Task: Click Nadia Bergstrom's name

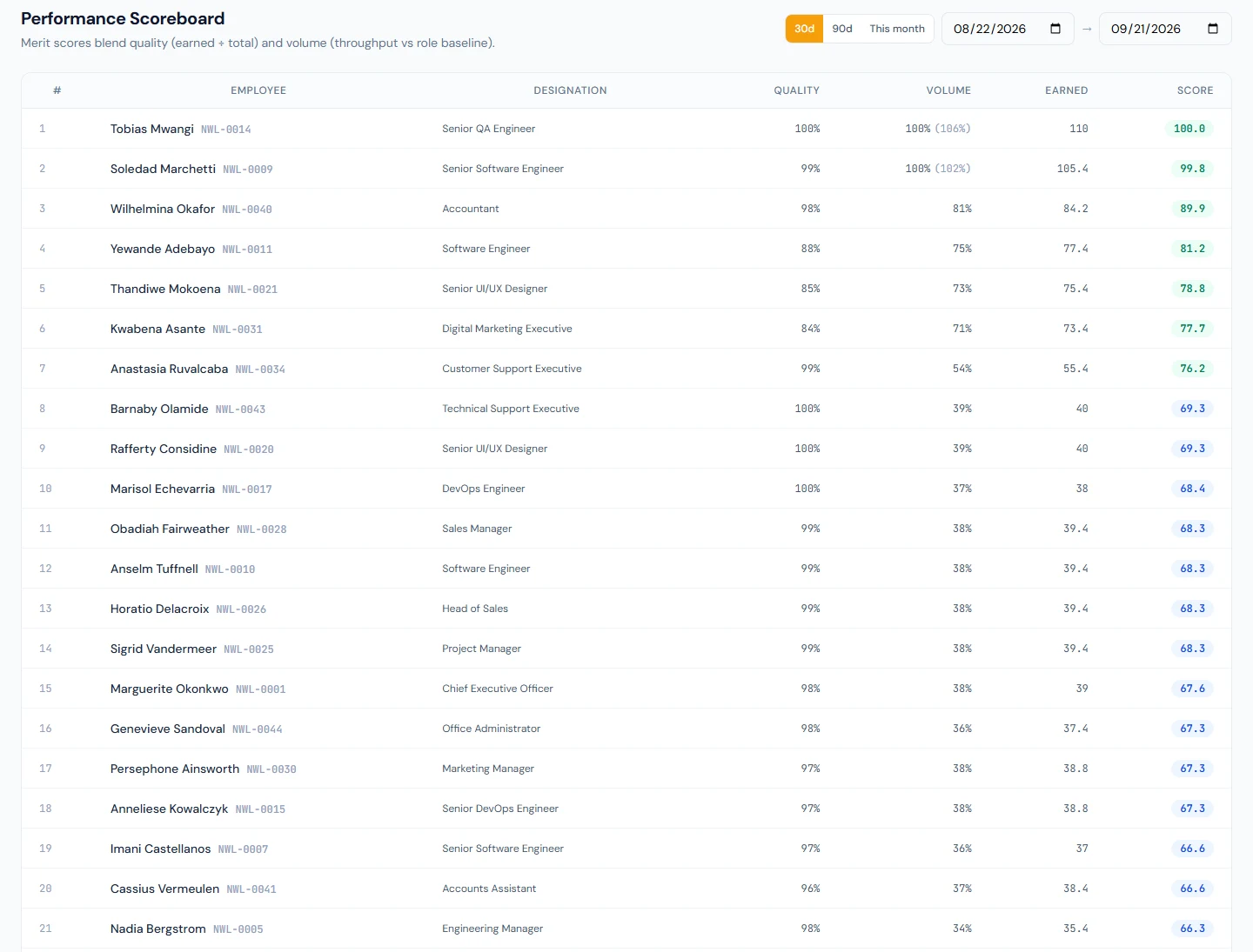Action: tap(158, 929)
